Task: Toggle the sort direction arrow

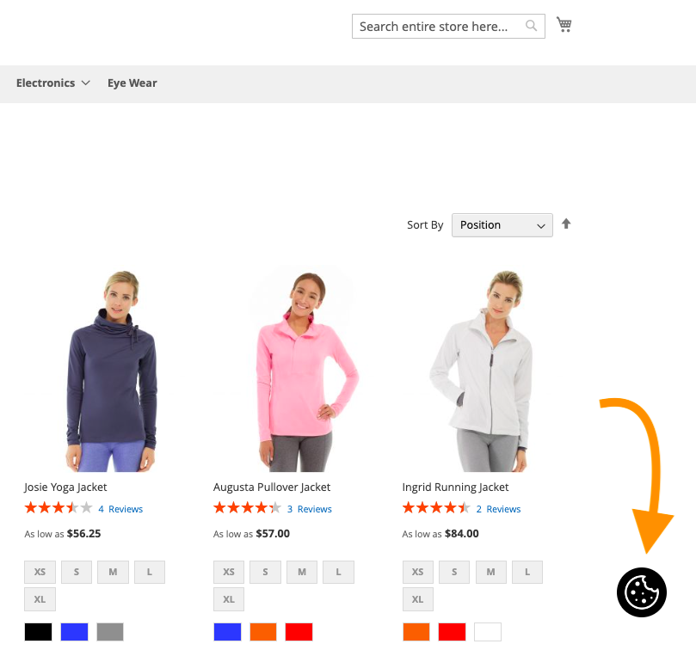Action: [x=566, y=224]
